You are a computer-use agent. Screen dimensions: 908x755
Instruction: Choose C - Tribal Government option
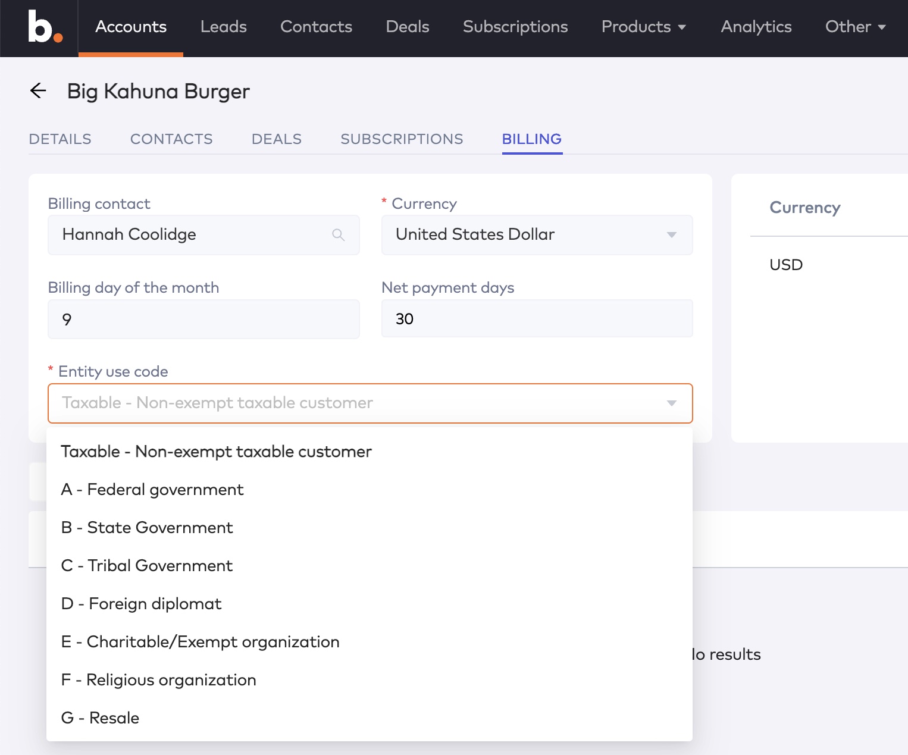tap(370, 566)
